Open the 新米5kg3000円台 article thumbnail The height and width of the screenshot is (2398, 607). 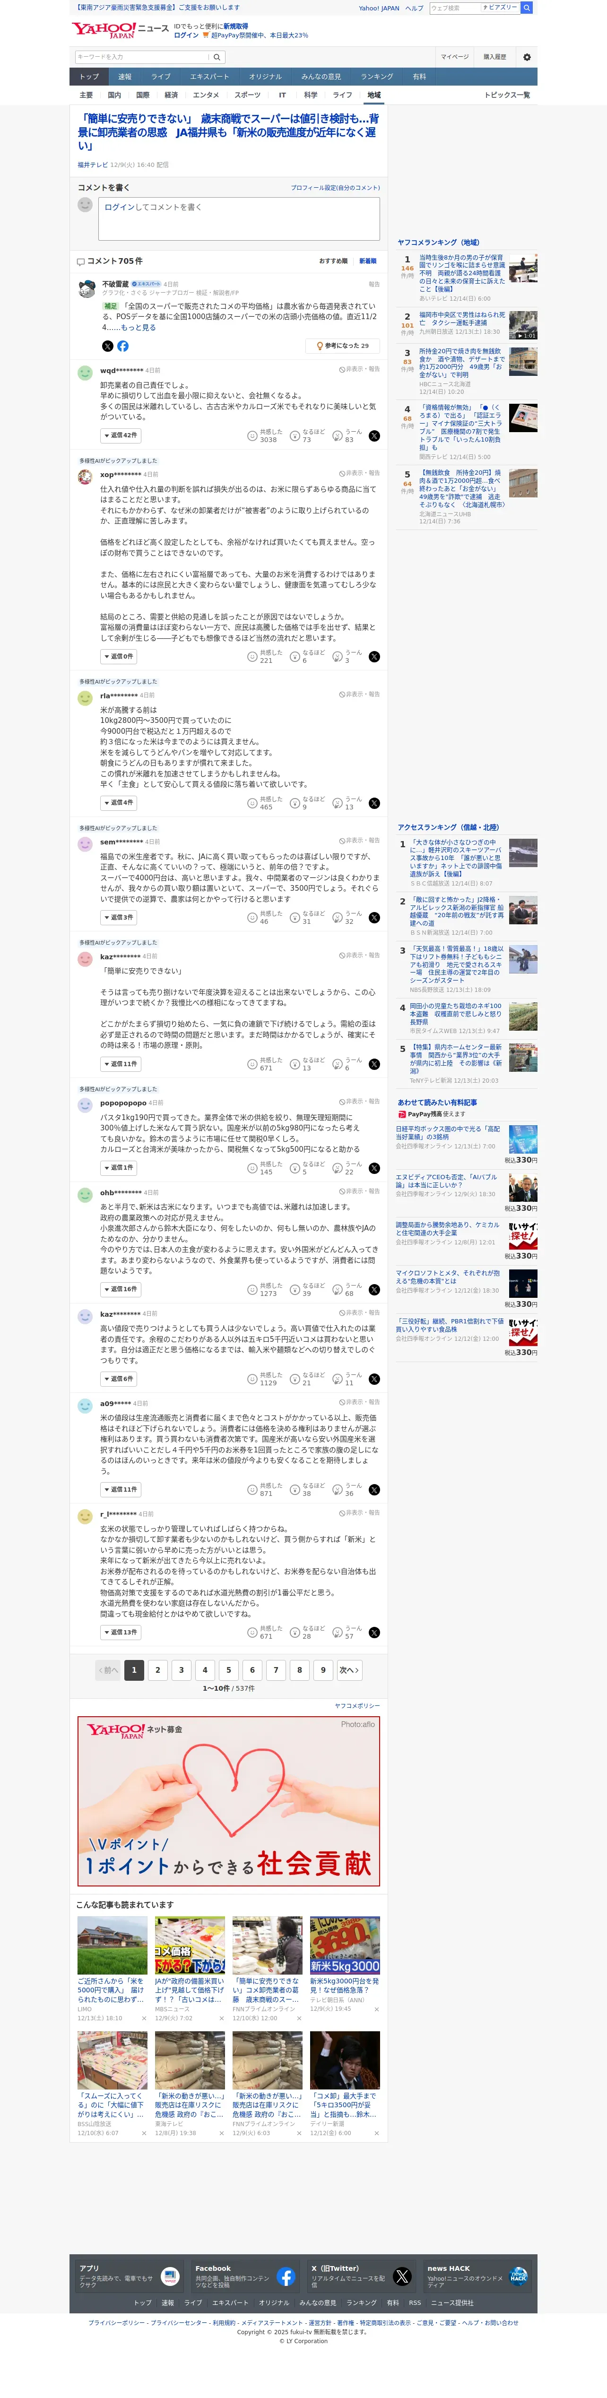345,1946
